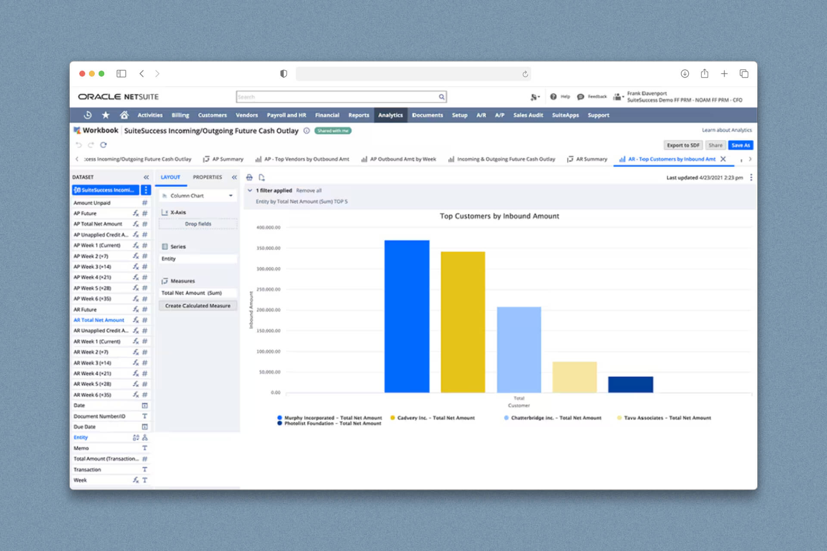Image resolution: width=827 pixels, height=551 pixels.
Task: Open the Shortcuts star icon
Action: coord(106,115)
